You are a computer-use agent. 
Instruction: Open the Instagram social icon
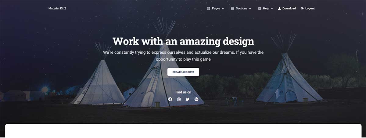(x=179, y=99)
